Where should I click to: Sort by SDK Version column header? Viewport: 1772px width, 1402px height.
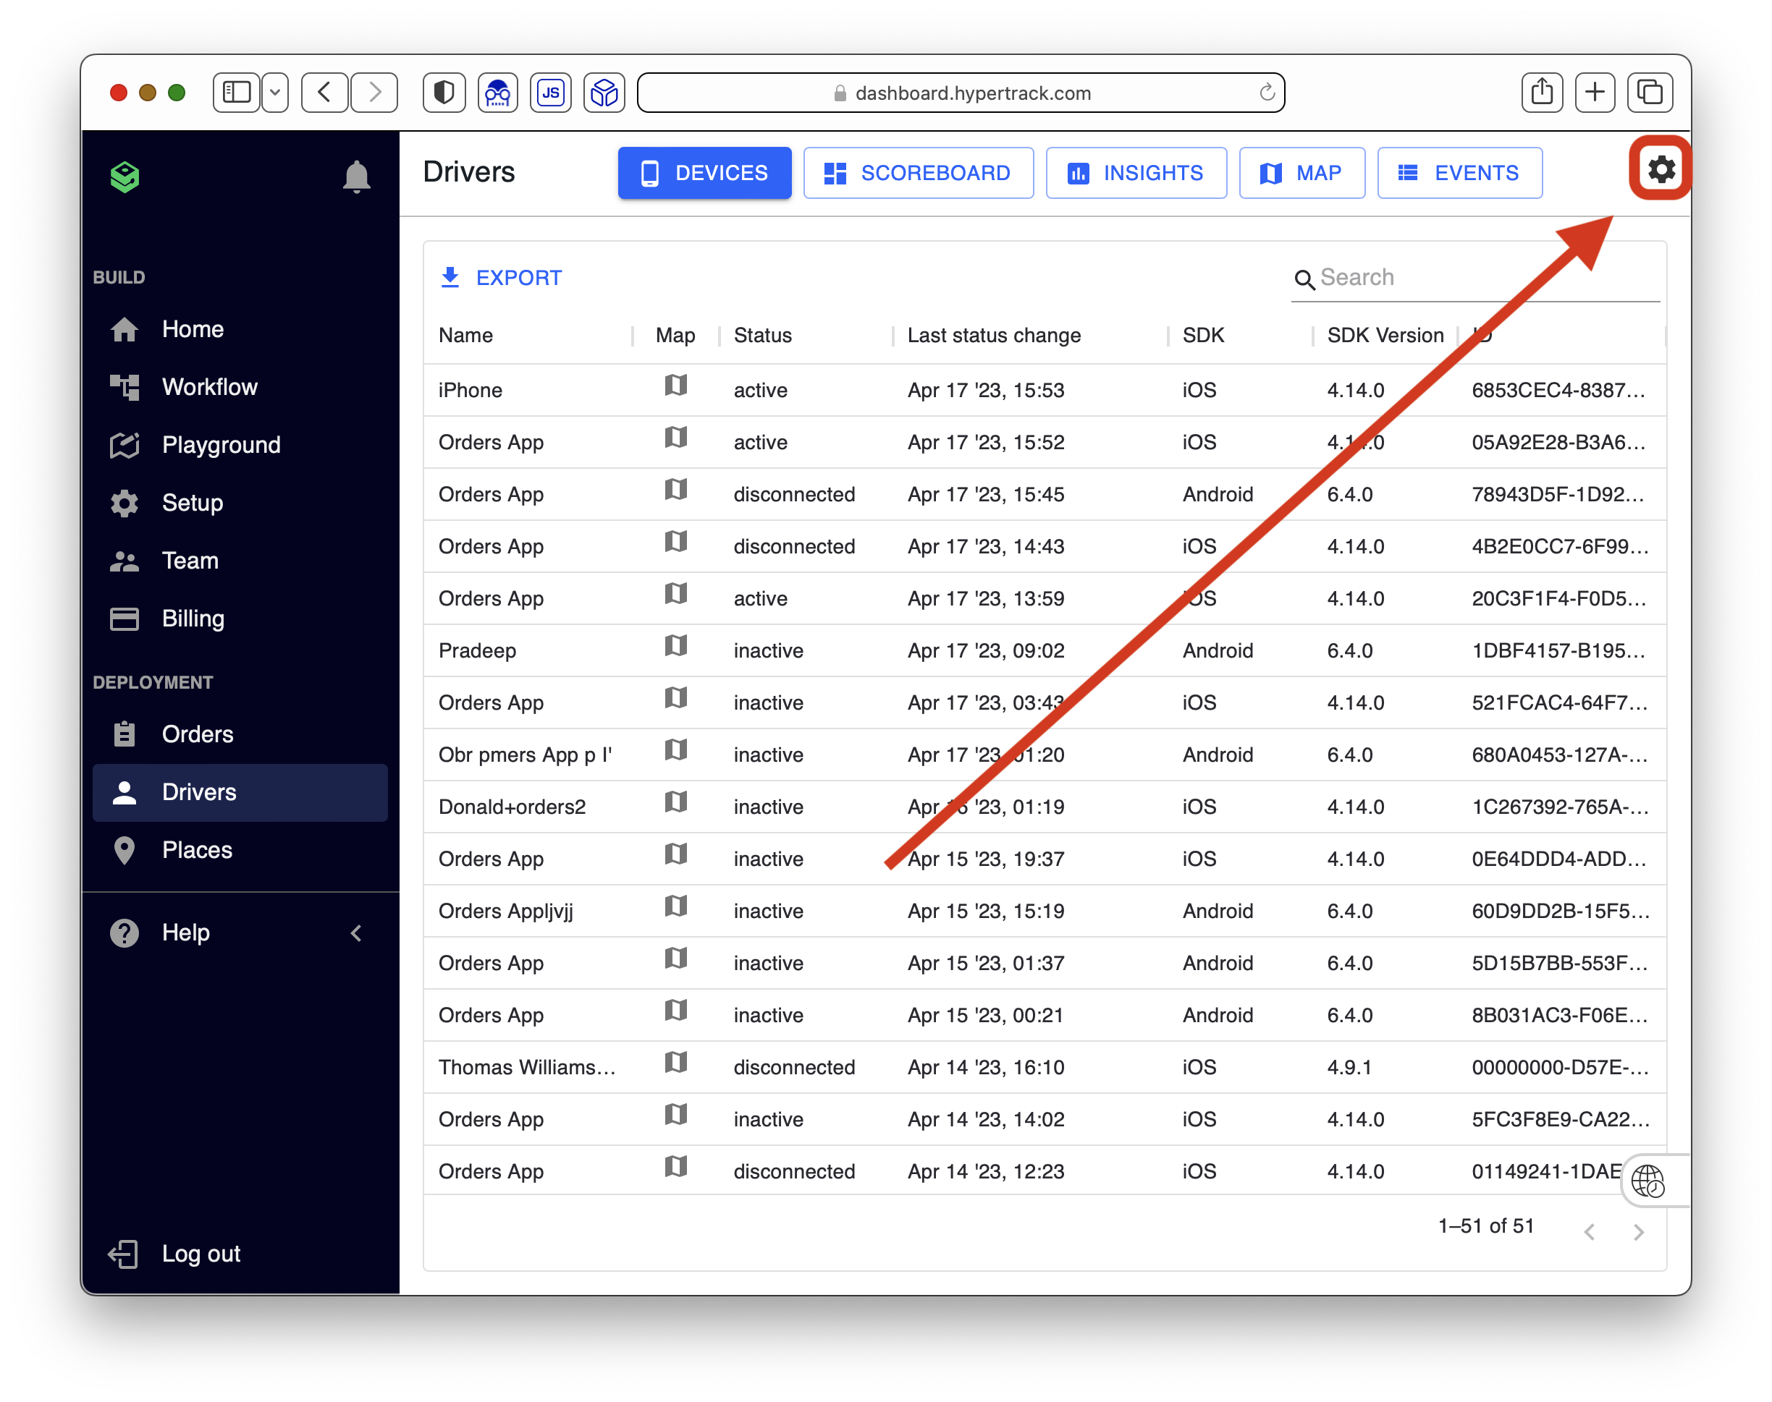(1385, 335)
